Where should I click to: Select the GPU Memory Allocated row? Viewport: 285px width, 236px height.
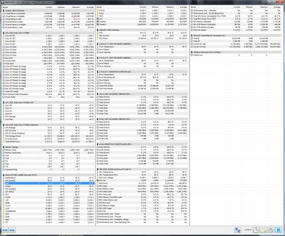coord(236,22)
